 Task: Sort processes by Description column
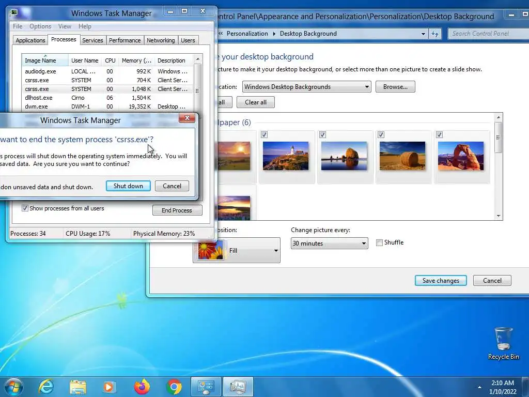coord(174,60)
